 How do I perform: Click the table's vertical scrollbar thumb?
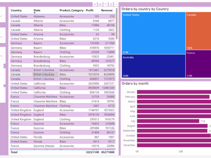coord(116,24)
